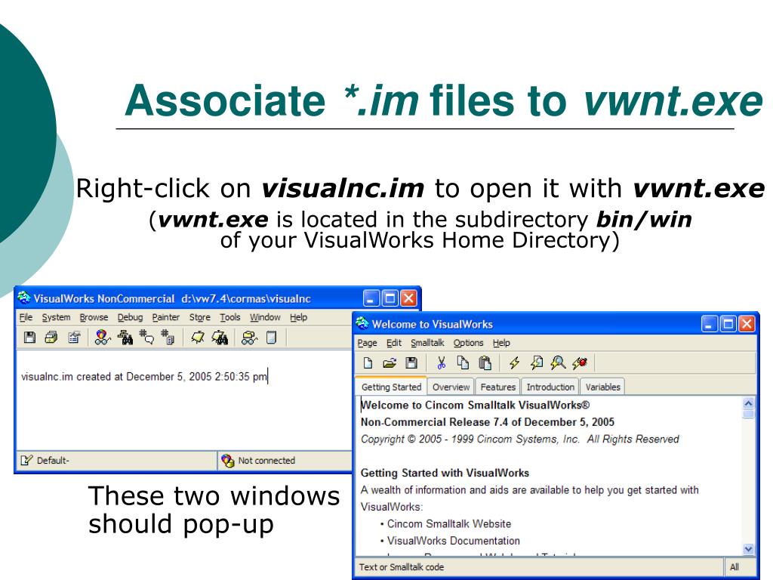Click the new page icon in Welcome window
This screenshot has height=580, width=773.
(x=368, y=363)
